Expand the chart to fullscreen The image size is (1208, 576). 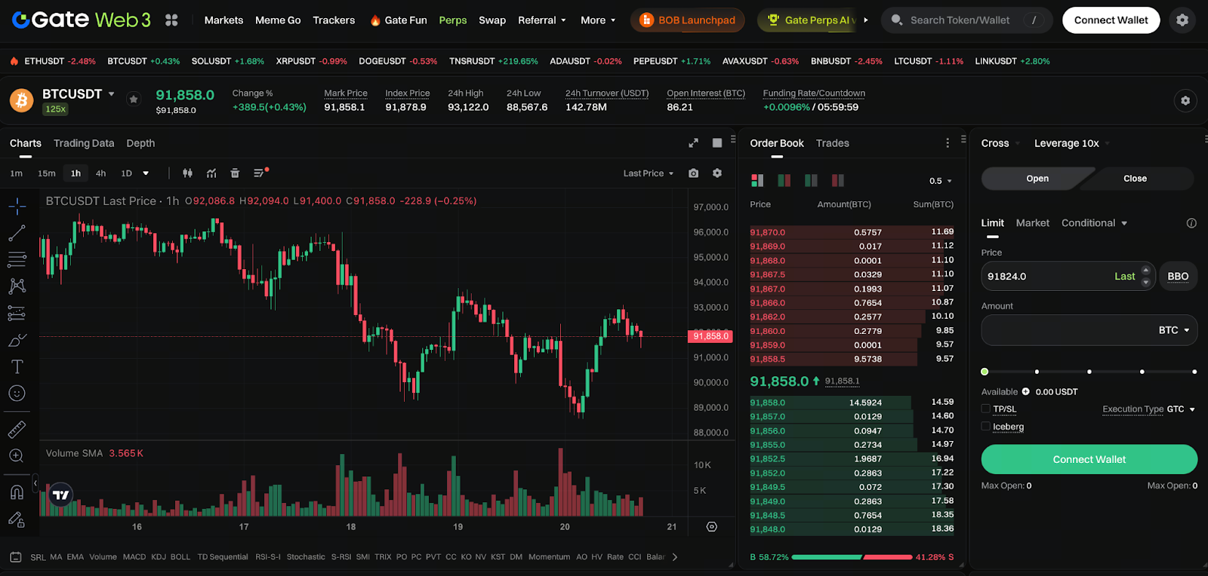click(x=693, y=143)
